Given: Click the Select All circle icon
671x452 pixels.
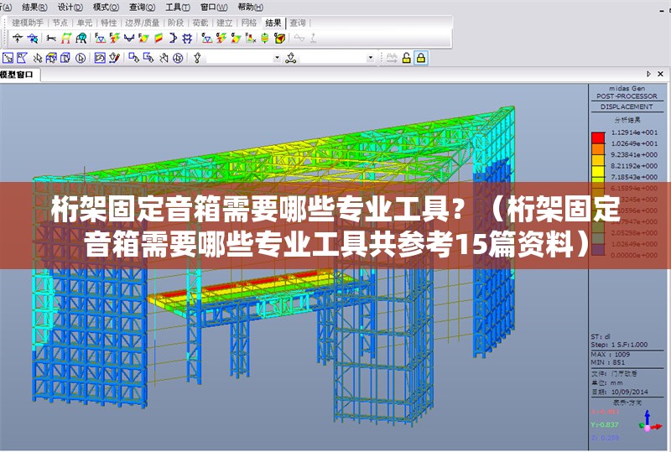Looking at the screenshot, I should [81, 58].
